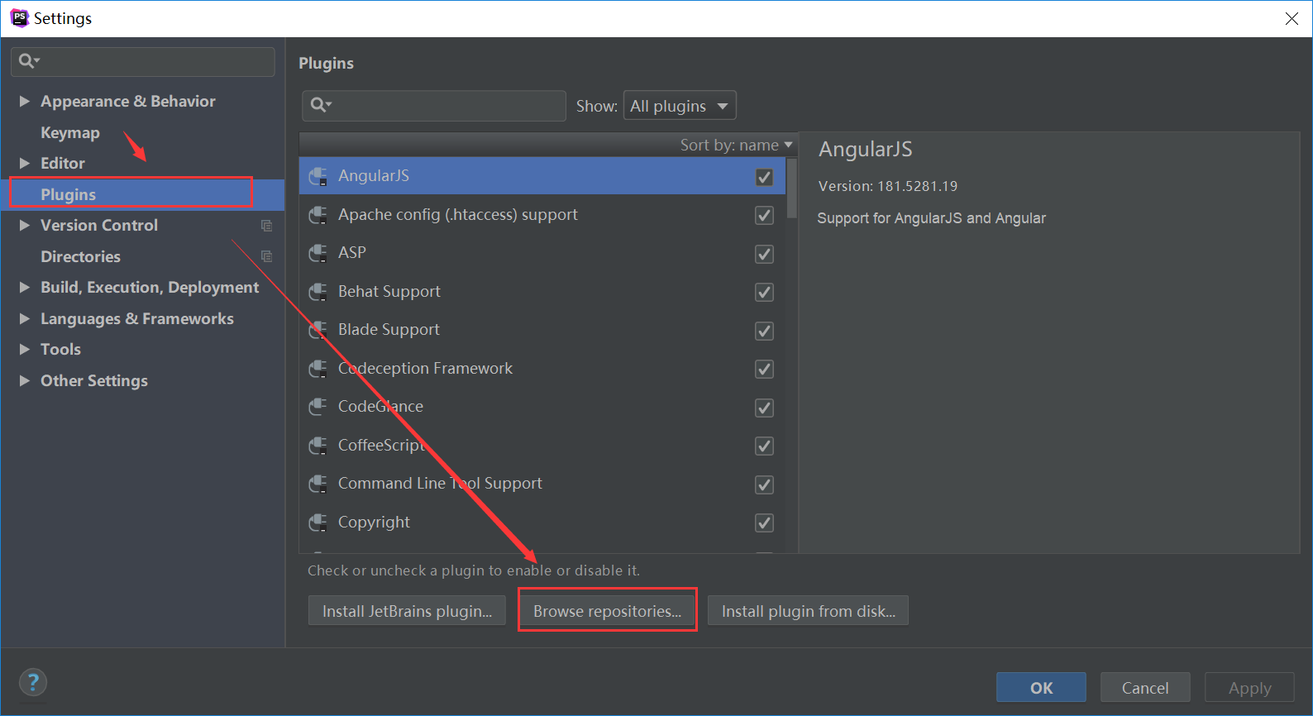Disable the CodeGlance plugin checkbox
The image size is (1313, 716).
[764, 408]
